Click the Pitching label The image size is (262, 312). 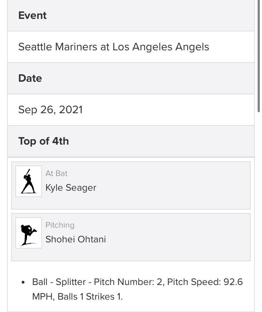60,225
